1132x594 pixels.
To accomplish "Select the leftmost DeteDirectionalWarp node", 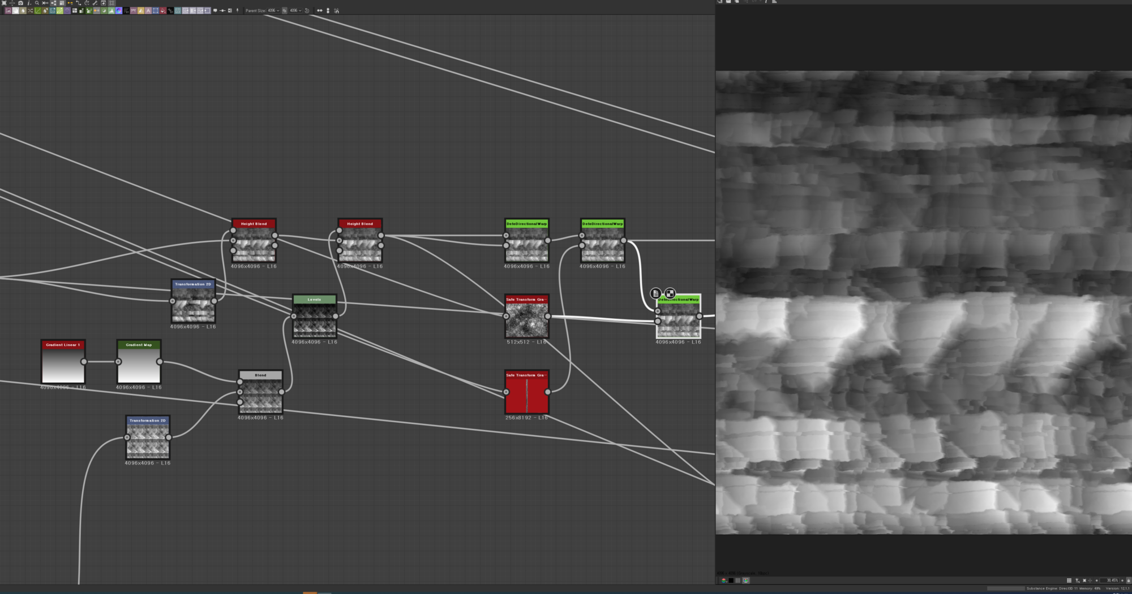I will point(526,240).
